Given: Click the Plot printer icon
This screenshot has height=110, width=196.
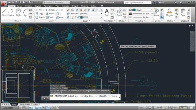Looking at the screenshot, I should 29,2.
